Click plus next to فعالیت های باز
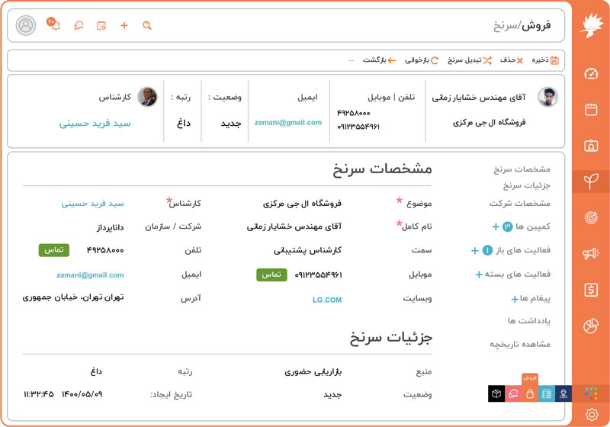The width and height of the screenshot is (610, 427). coord(475,250)
